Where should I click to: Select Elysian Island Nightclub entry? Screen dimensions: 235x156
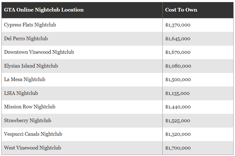(31, 66)
